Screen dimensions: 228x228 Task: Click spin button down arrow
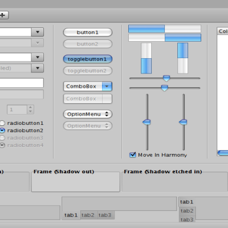[x=30, y=112]
